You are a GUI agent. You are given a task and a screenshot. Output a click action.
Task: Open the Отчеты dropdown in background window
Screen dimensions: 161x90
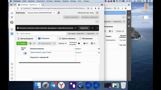click(x=120, y=31)
